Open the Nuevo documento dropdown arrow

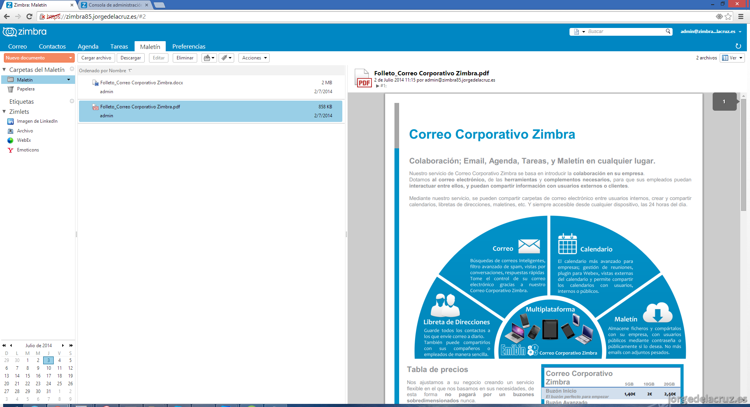point(70,58)
